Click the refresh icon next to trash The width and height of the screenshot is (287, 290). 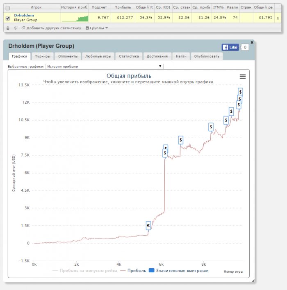click(x=16, y=28)
